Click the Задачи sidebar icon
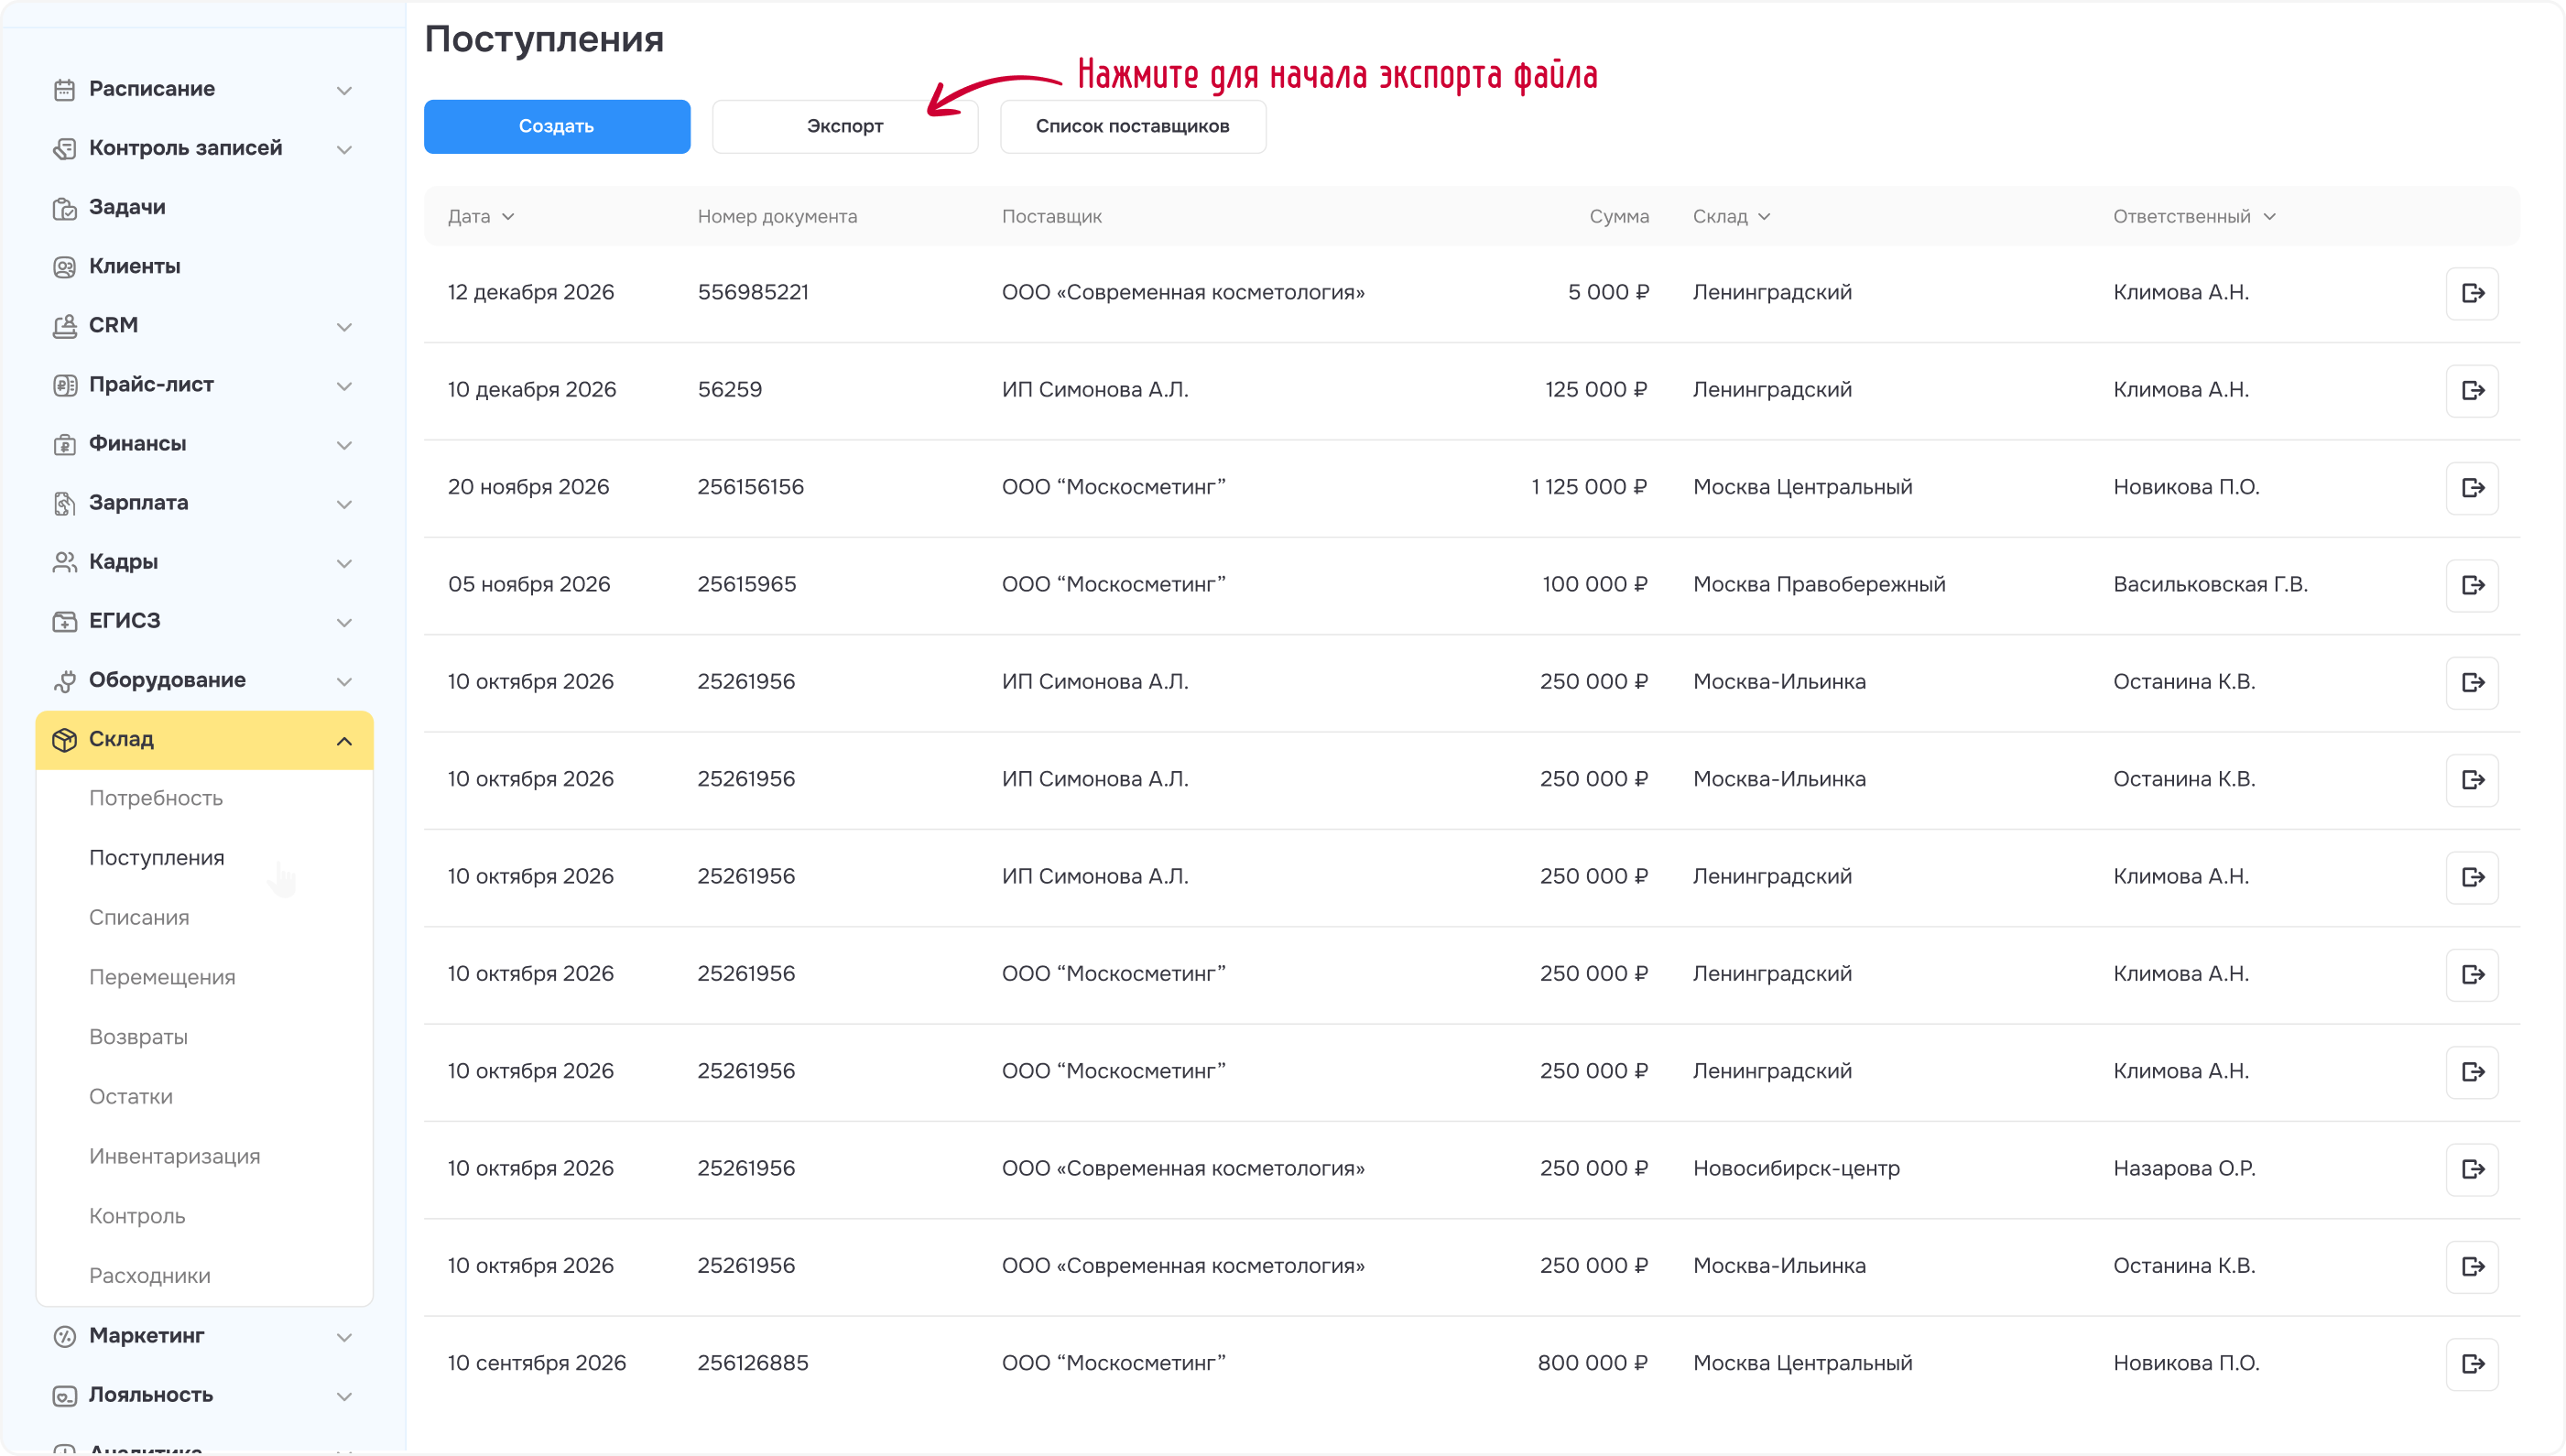This screenshot has height=1456, width=2566. point(64,208)
